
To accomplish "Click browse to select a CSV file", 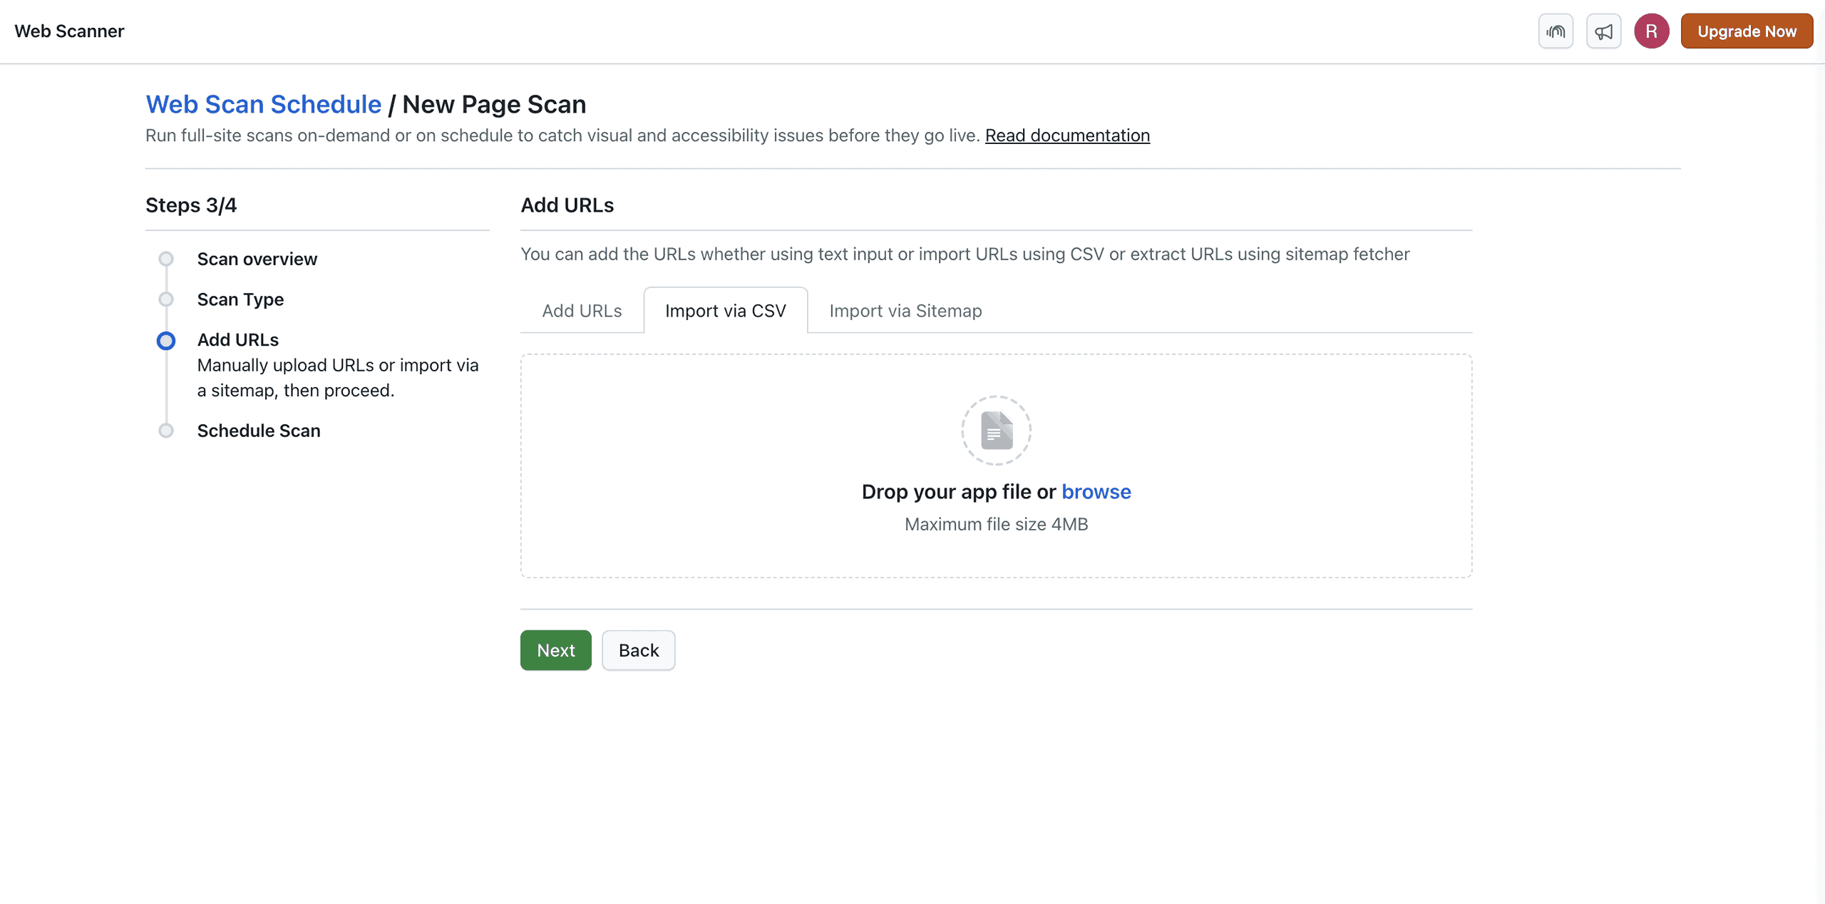I will tap(1096, 491).
